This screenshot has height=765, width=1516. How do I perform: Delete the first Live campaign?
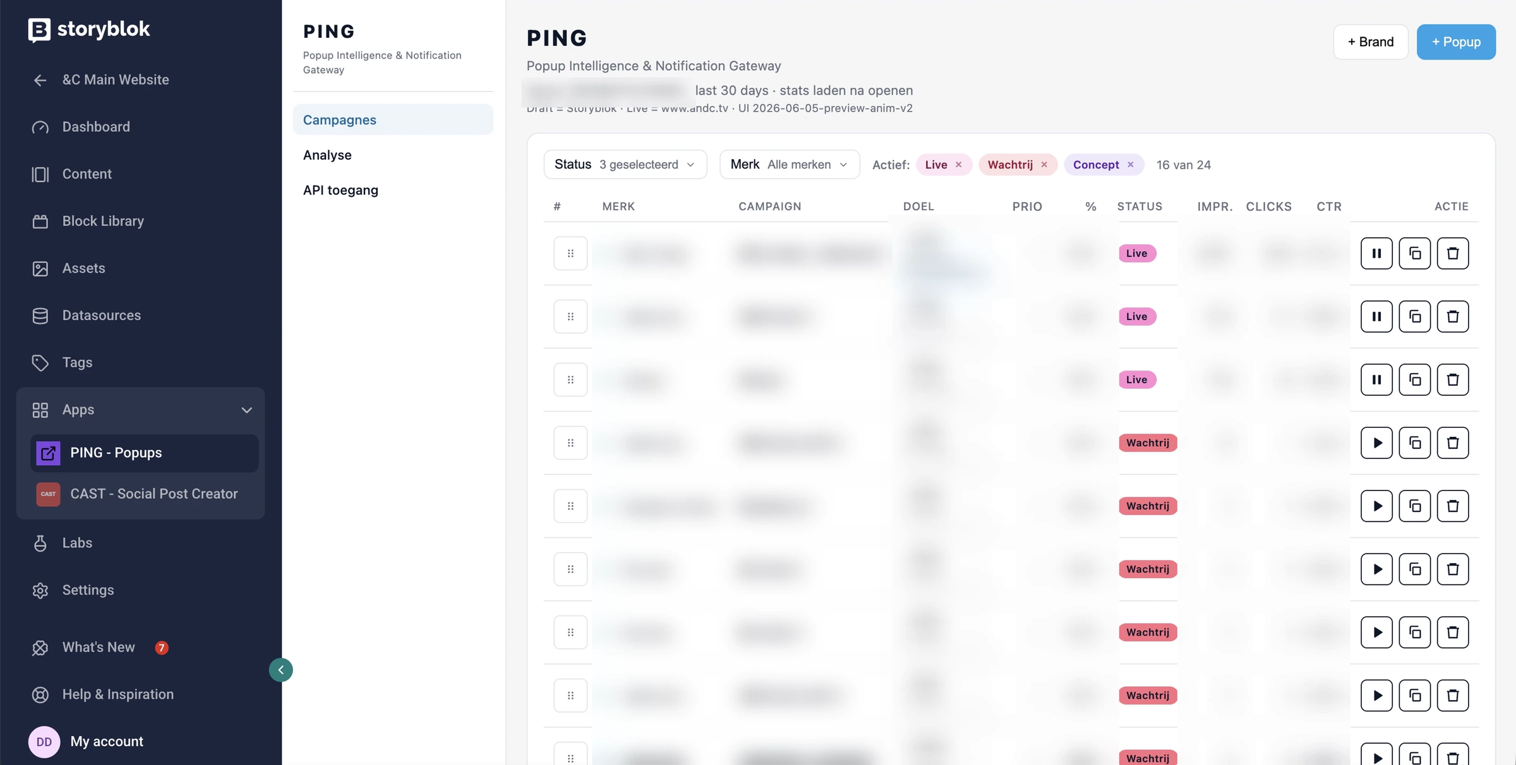tap(1453, 253)
